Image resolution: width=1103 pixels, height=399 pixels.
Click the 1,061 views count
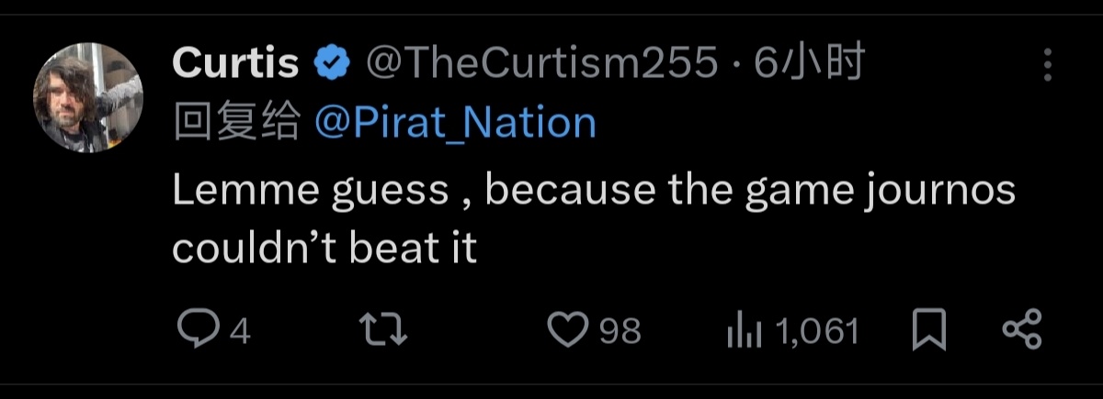817,331
